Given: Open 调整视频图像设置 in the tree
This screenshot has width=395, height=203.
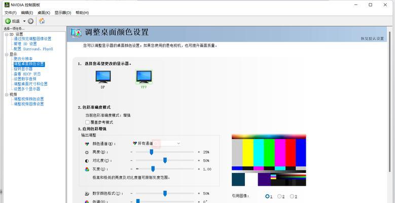Looking at the screenshot, I should [29, 104].
